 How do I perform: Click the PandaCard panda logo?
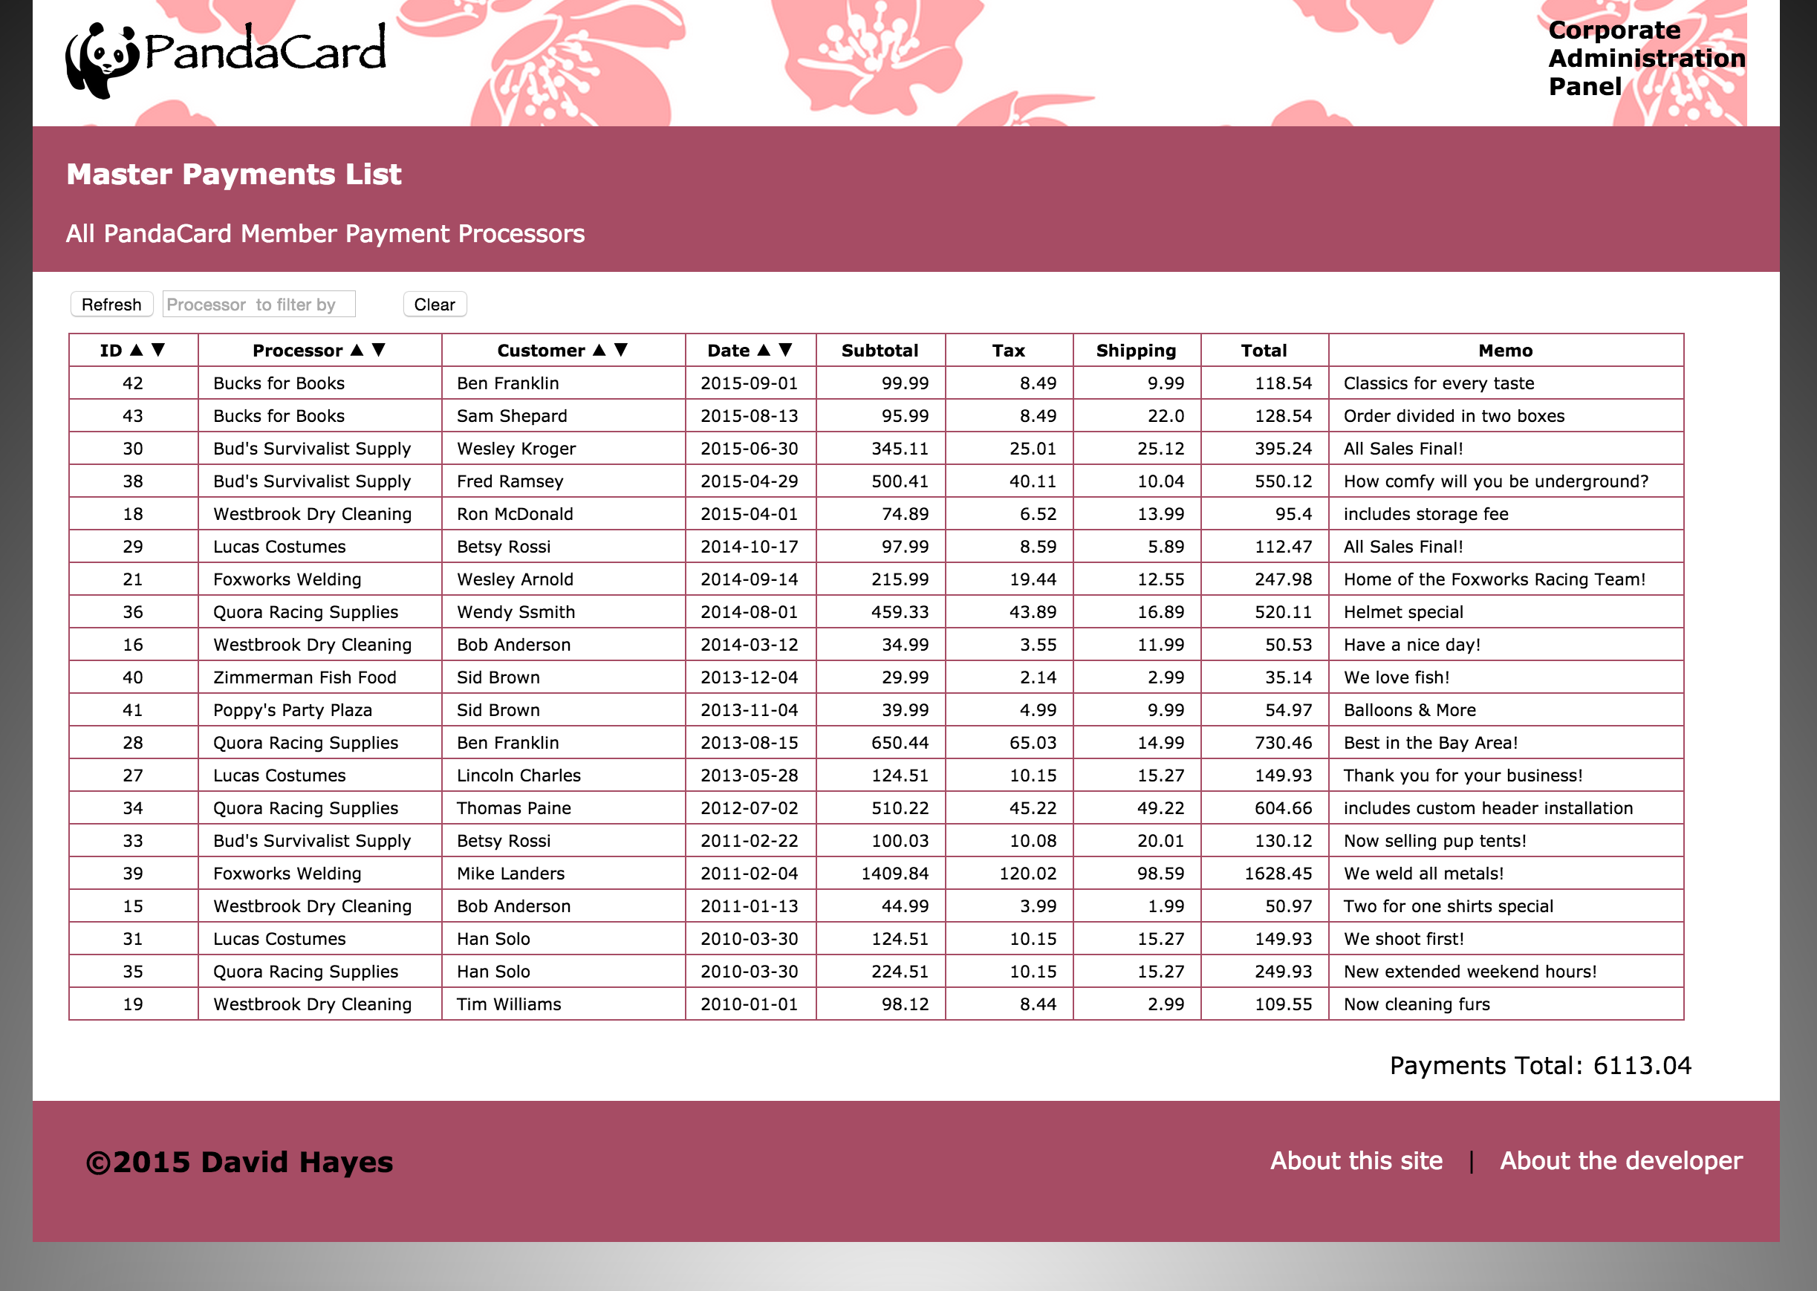102,59
